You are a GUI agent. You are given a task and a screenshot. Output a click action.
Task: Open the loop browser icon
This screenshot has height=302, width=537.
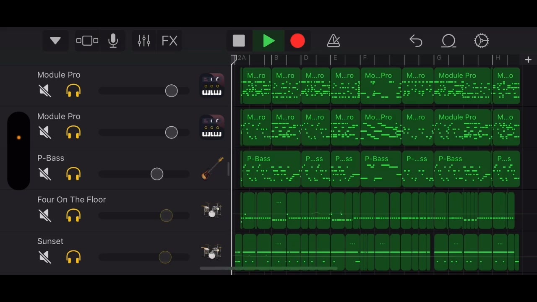pyautogui.click(x=448, y=41)
